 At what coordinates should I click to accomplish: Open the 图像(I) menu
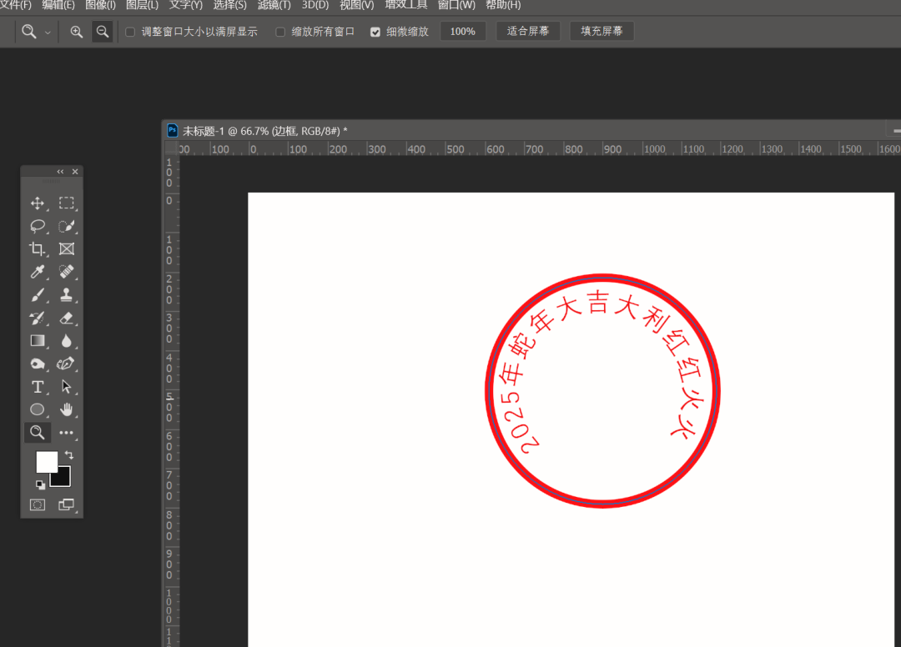tap(101, 5)
